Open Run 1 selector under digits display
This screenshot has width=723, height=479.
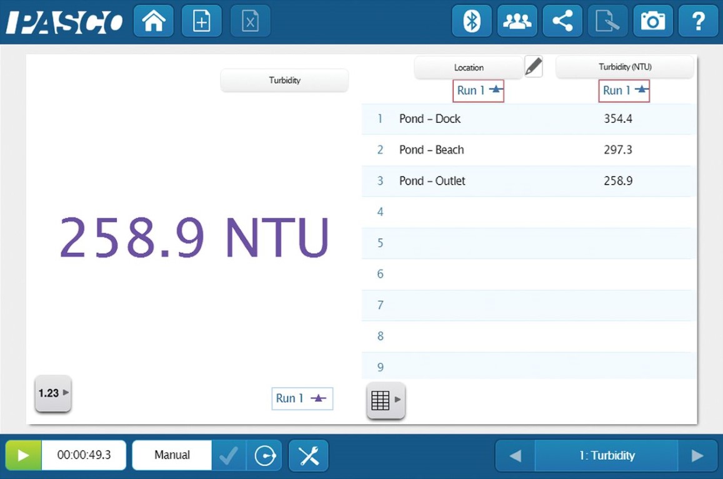[302, 399]
